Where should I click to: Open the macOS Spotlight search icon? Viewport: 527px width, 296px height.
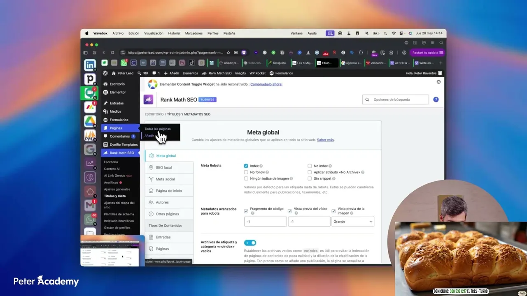coord(385,33)
